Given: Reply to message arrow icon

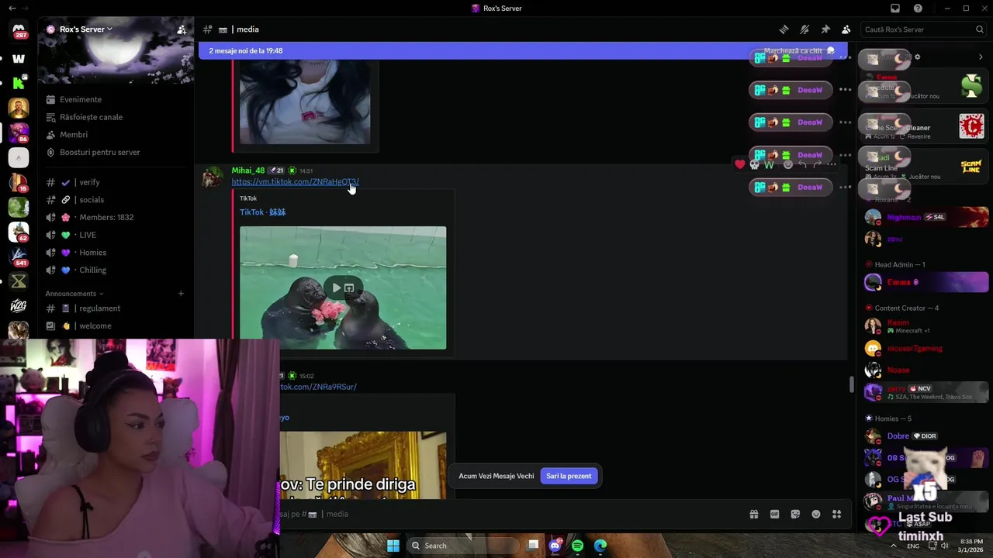Looking at the screenshot, I should coord(802,164).
